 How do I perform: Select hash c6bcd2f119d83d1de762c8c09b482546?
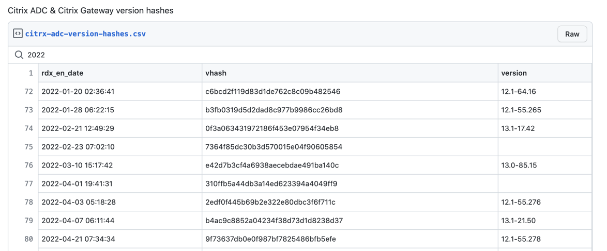click(273, 92)
